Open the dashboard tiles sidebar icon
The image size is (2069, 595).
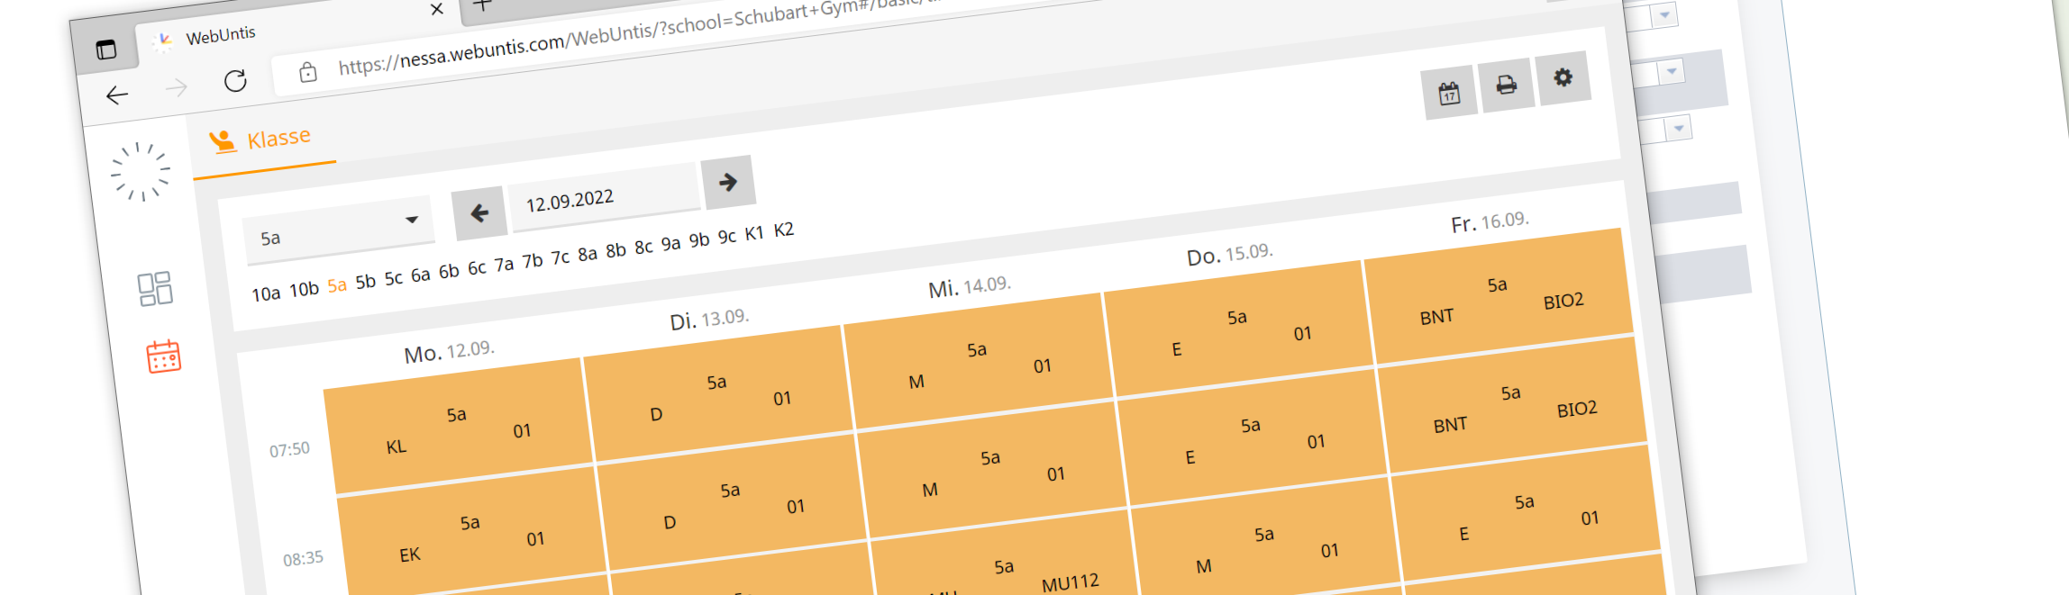point(155,289)
